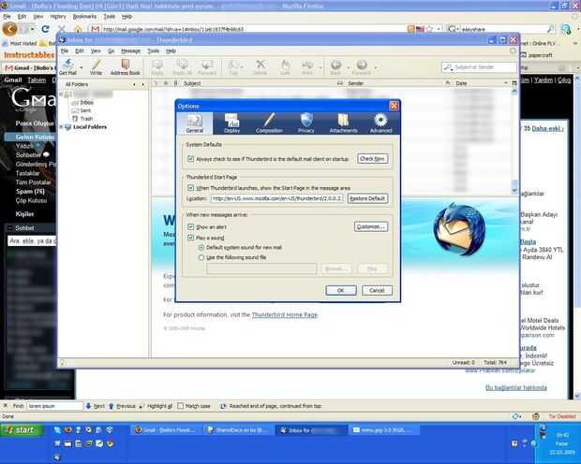Collapse the mail account tree node
The height and width of the screenshot is (464, 581).
(x=61, y=94)
